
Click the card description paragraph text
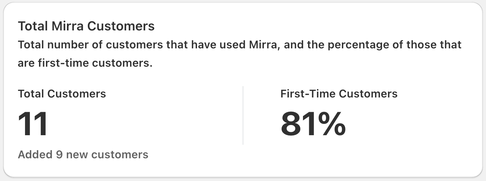pos(240,54)
